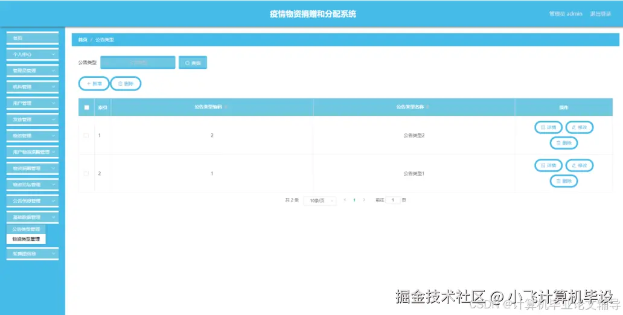
Task: Expand the 管理员管理 sidebar menu
Action: 33,71
